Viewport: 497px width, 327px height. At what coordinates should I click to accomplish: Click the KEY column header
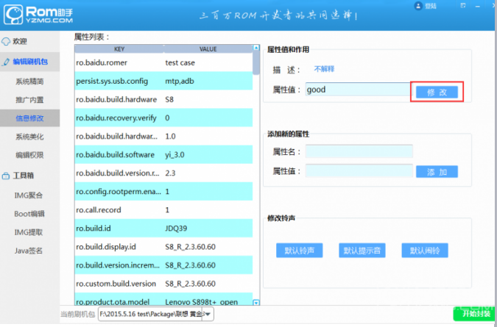click(119, 49)
